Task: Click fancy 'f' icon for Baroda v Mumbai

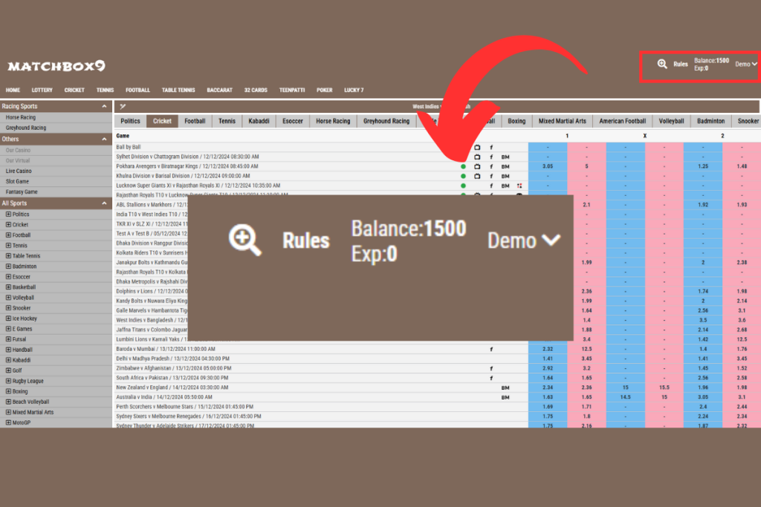Action: tap(491, 349)
